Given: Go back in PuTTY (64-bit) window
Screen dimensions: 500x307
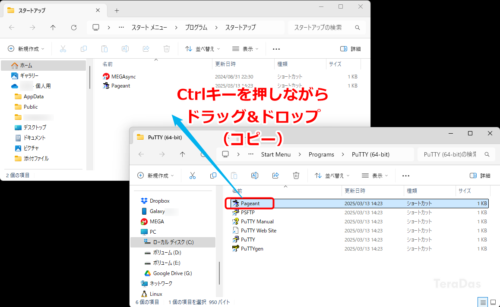Looking at the screenshot, I should (x=141, y=154).
